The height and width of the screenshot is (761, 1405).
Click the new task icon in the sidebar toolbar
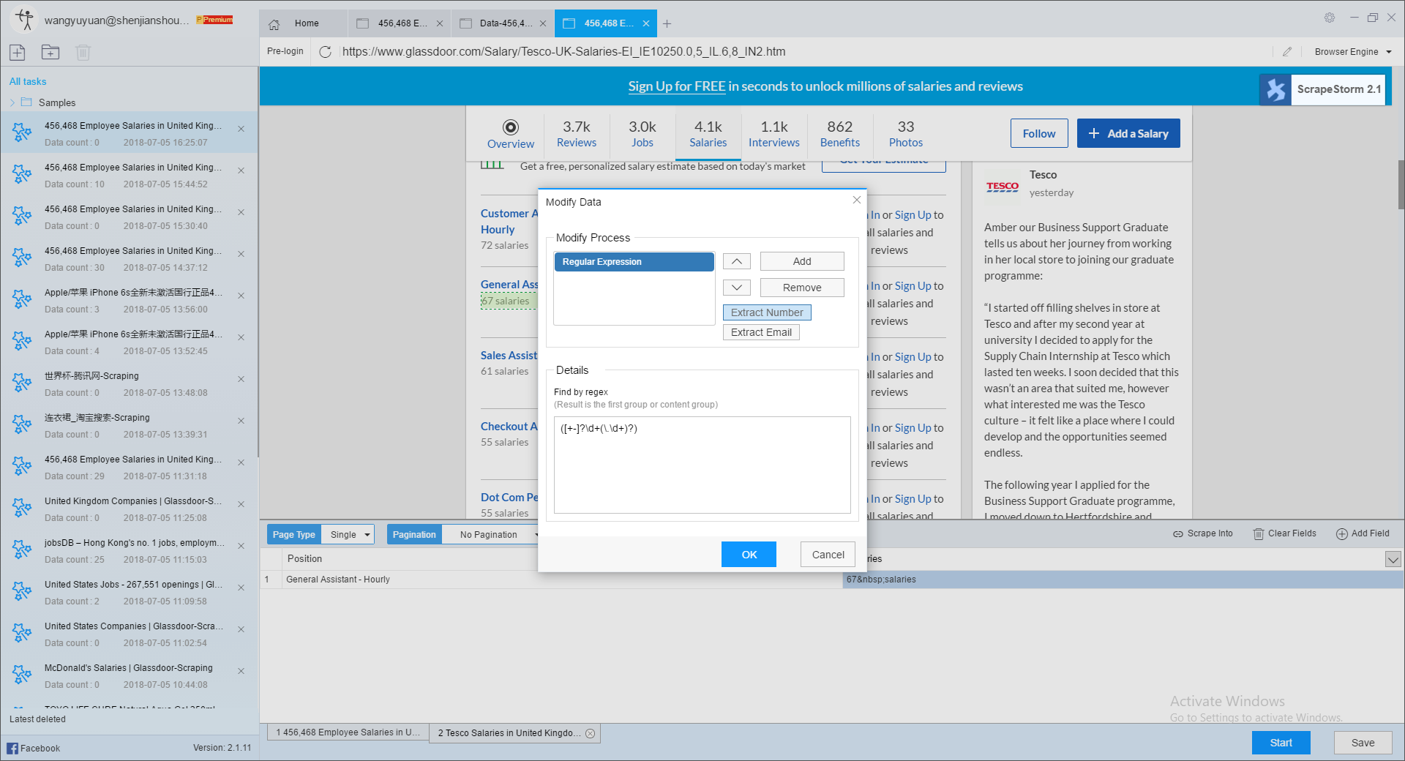[18, 52]
